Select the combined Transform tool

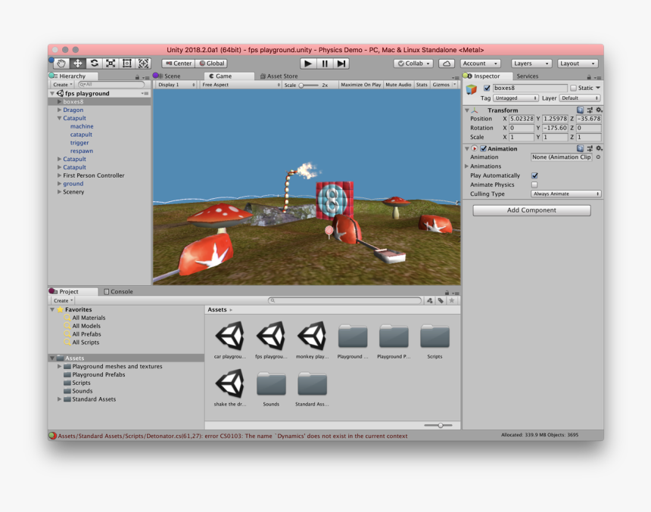click(x=143, y=64)
